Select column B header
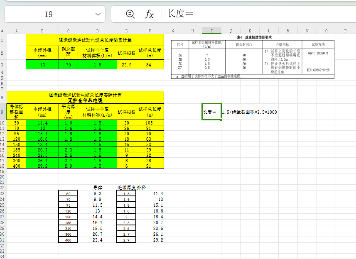356x259 pixels. pyautogui.click(x=42, y=31)
